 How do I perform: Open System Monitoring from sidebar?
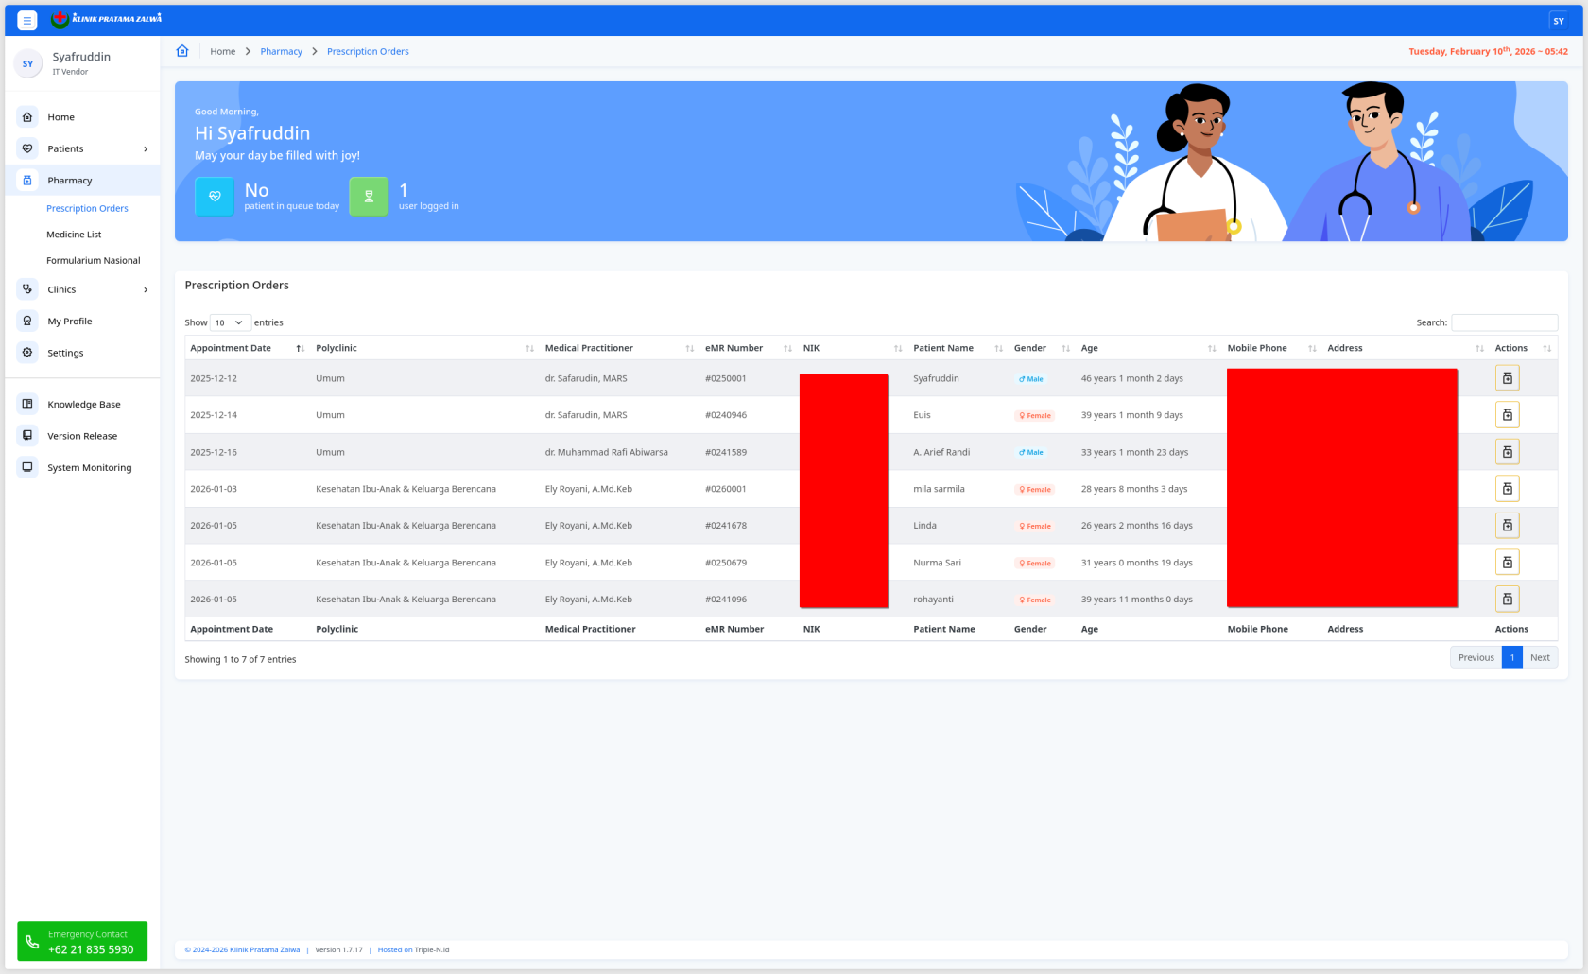point(89,468)
